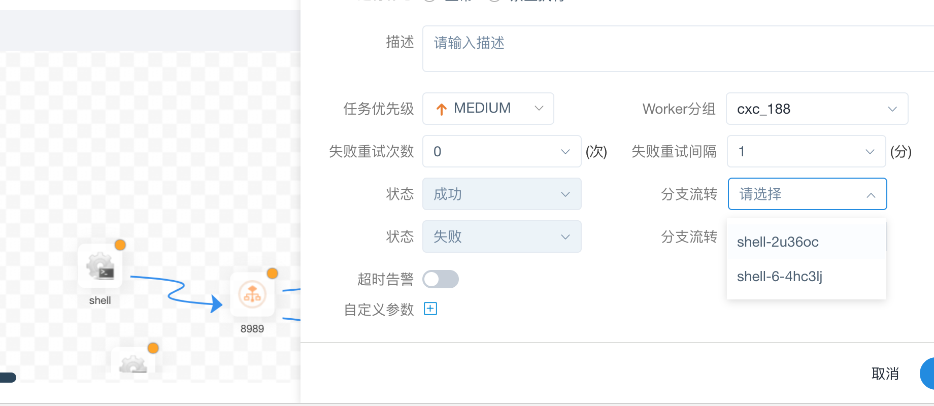Click the chevron arrow in MEDIUM priority box

pos(539,108)
